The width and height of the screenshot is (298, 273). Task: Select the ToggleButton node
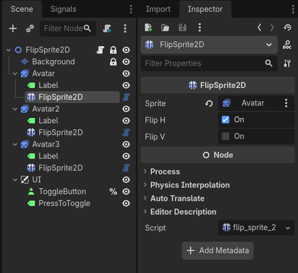tap(62, 191)
